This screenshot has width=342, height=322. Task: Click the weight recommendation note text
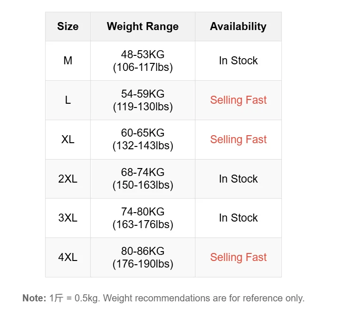[163, 298]
